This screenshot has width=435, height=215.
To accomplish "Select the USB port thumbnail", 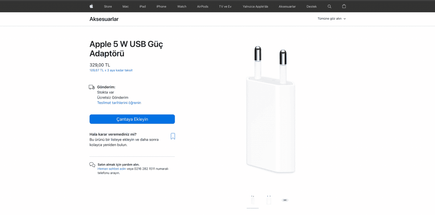I will pyautogui.click(x=285, y=200).
